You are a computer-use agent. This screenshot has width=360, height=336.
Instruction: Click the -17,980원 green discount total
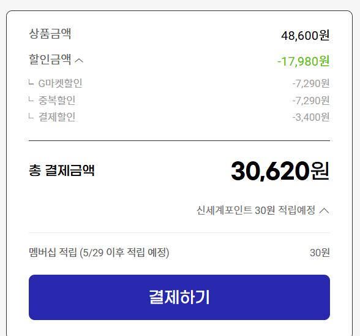(x=304, y=61)
